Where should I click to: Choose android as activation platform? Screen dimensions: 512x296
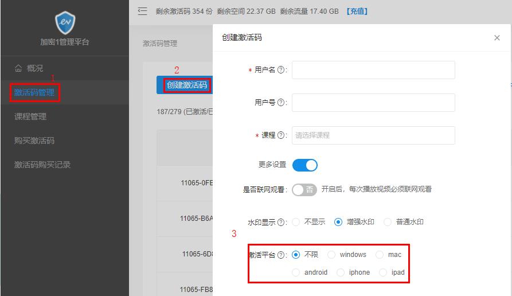tap(296, 272)
